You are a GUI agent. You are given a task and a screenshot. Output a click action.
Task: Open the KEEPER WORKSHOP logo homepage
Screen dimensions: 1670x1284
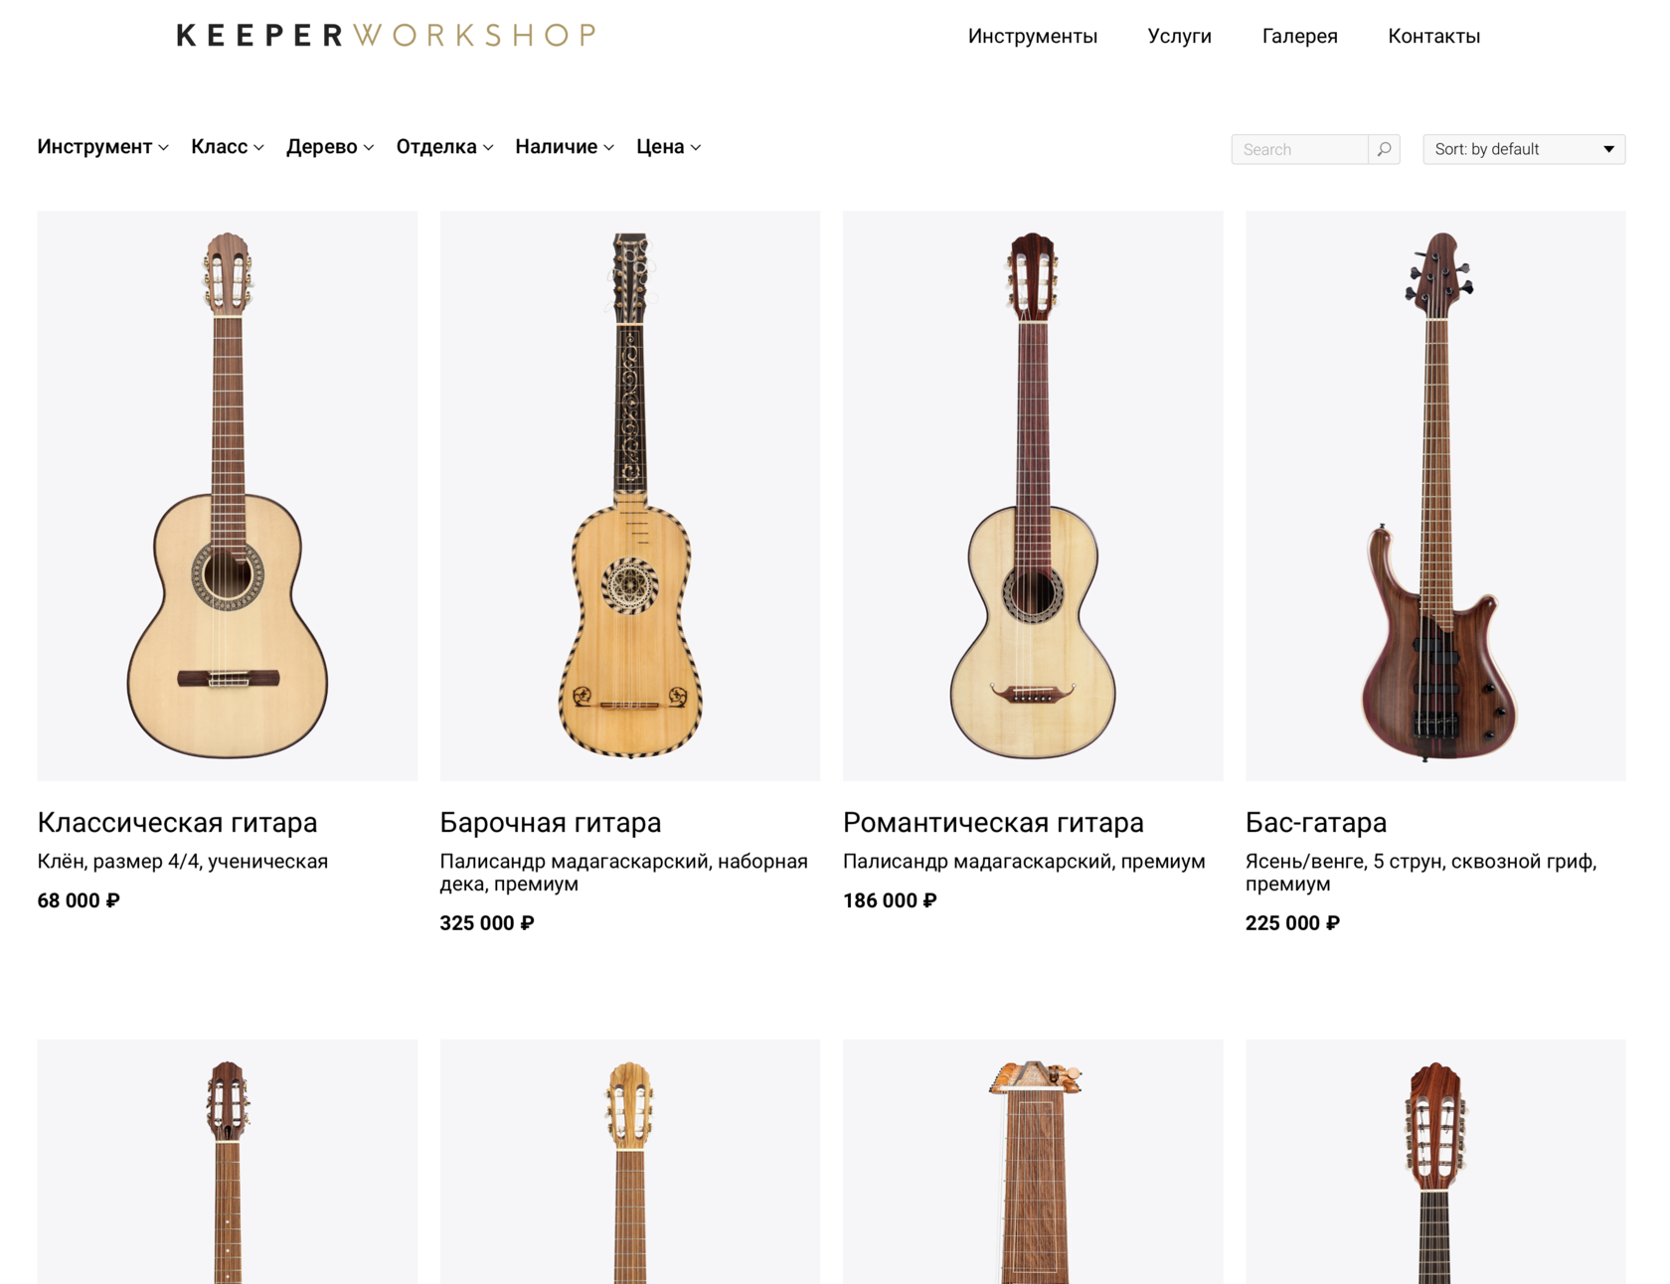point(387,36)
